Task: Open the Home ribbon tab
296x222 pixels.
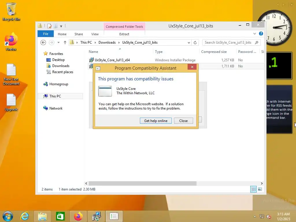Action: tap(62, 34)
